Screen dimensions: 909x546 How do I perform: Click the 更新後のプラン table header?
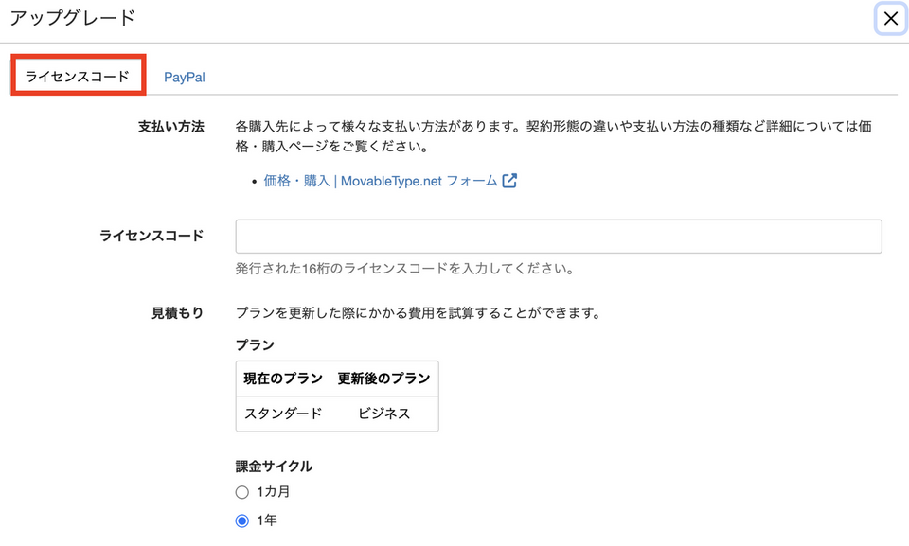point(383,379)
